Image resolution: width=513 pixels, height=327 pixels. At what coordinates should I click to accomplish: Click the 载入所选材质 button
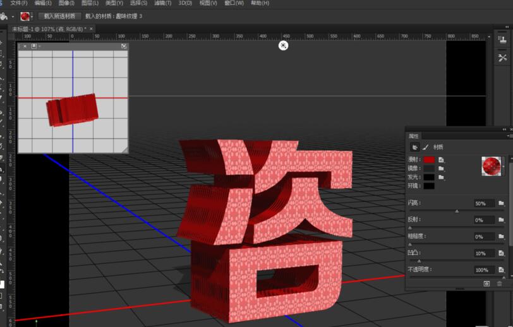[59, 16]
